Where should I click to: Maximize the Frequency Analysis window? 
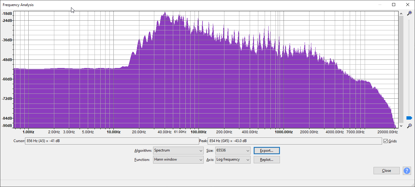point(394,5)
